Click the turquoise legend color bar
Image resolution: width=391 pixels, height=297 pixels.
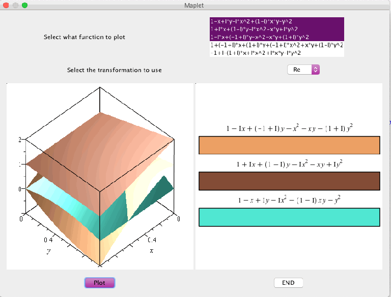coord(289,217)
